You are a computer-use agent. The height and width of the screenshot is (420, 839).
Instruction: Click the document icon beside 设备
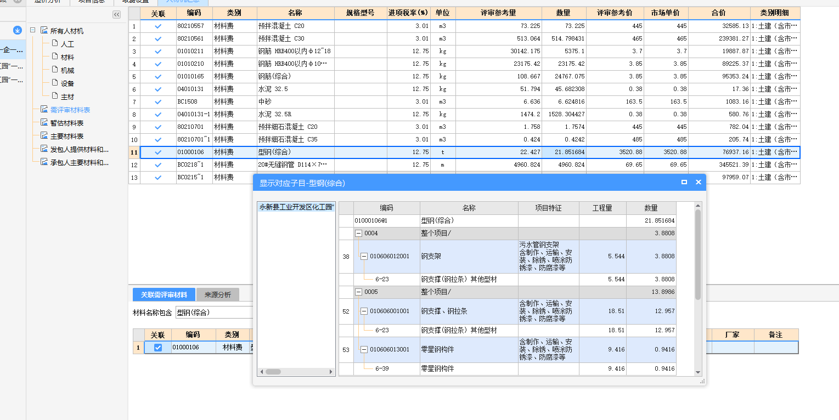click(54, 83)
